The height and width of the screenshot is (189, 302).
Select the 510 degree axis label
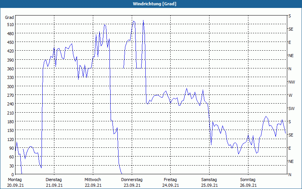[9, 25]
